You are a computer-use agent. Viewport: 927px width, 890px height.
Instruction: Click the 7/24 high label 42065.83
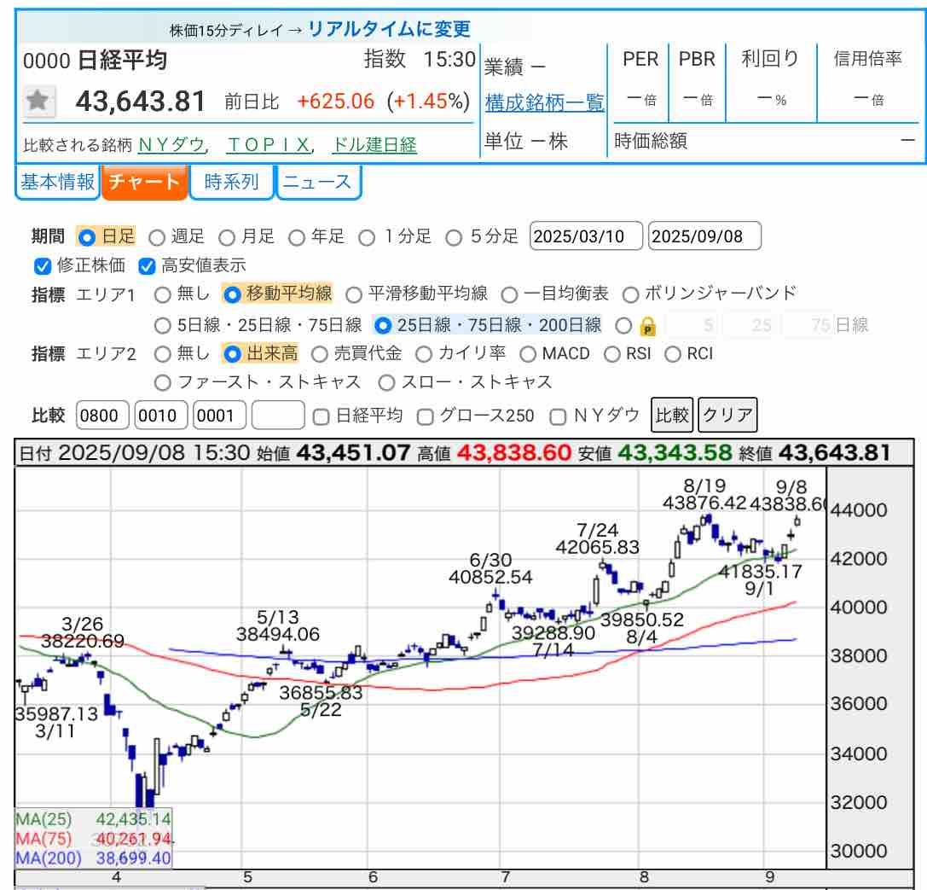(x=597, y=548)
